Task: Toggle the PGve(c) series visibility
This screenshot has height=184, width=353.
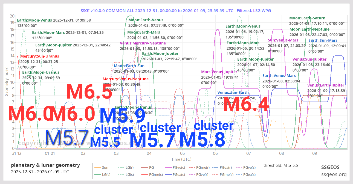Action: (168, 167)
